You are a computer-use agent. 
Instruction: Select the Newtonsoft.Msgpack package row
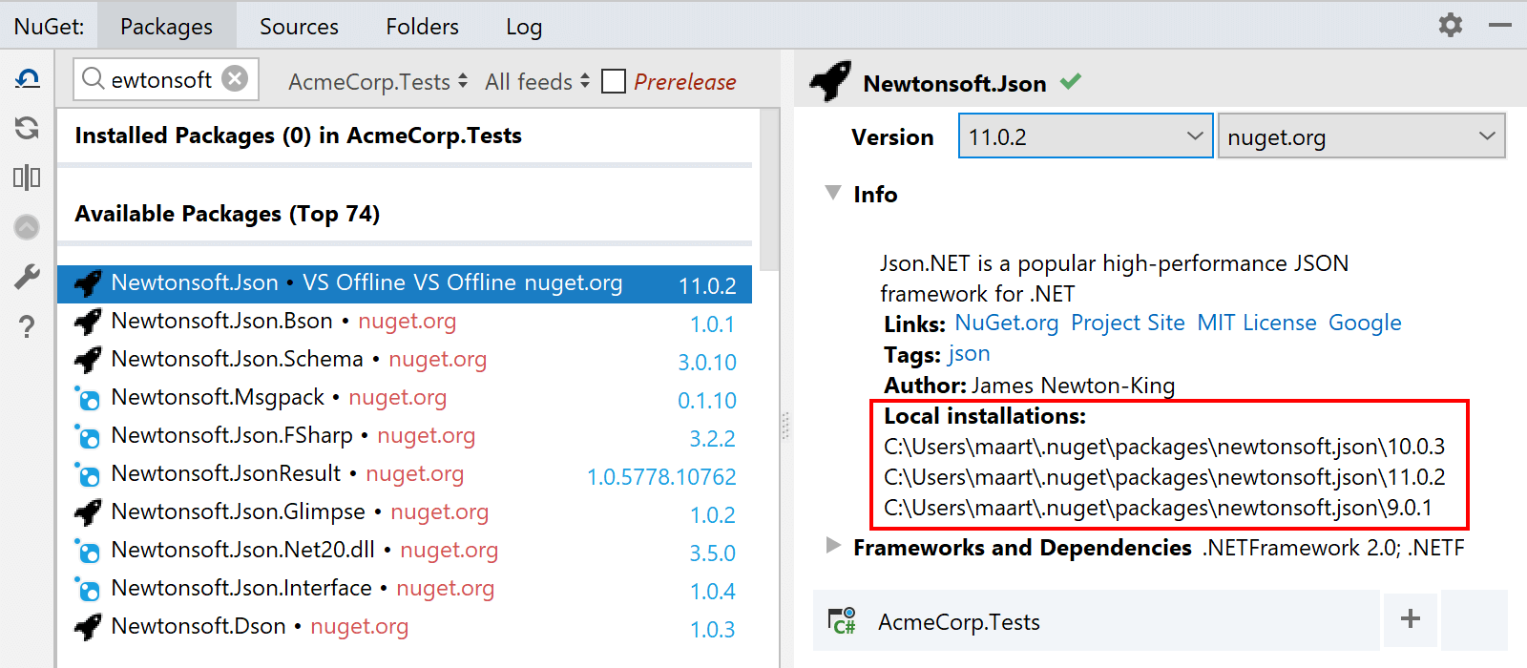click(405, 399)
